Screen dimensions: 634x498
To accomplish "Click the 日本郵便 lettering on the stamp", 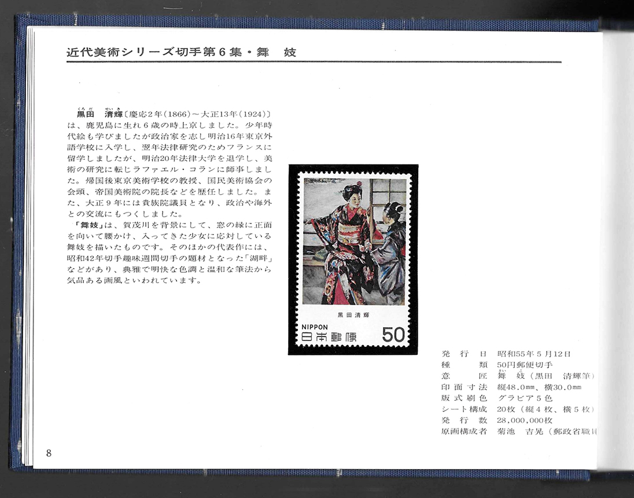I will (329, 337).
